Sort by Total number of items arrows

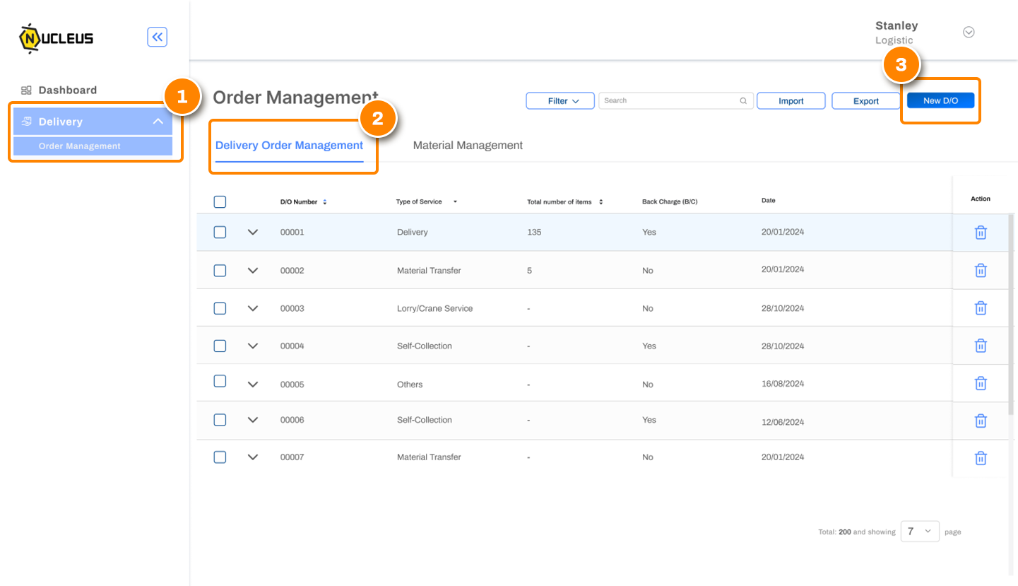click(x=600, y=202)
